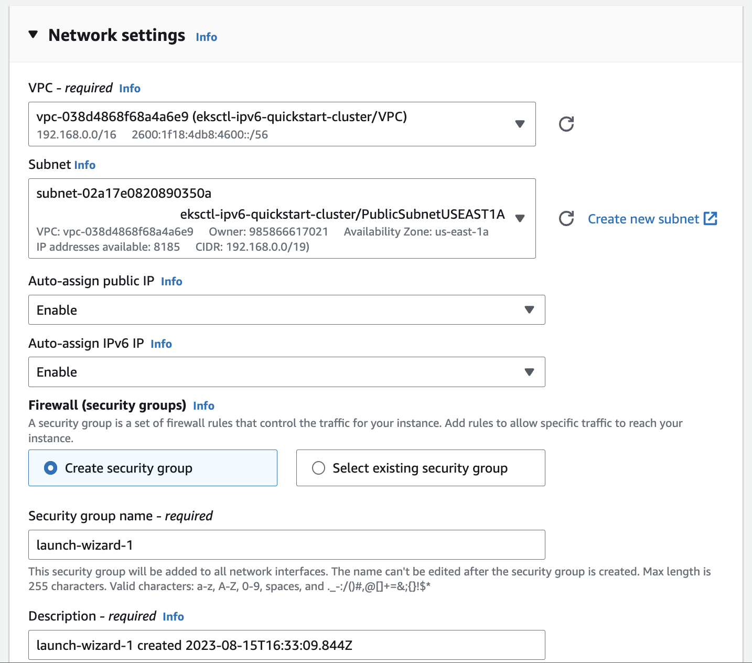
Task: Open Create new subnet link
Action: (x=643, y=219)
